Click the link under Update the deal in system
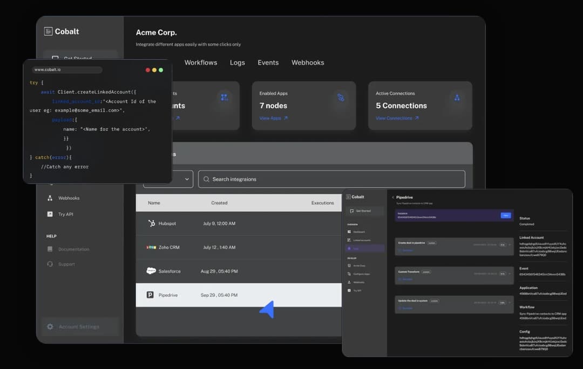Viewport: 583px width, 369px height. (405, 308)
